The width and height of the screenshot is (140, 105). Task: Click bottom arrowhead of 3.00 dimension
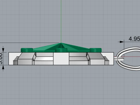[x=3, y=67]
